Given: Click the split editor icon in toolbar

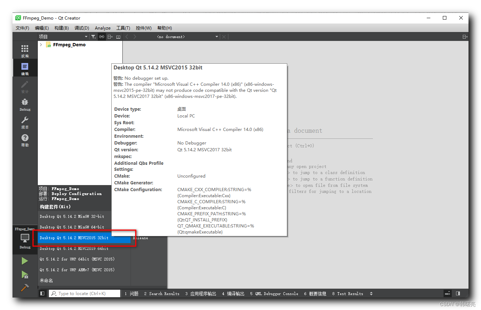Looking at the screenshot, I should pos(465,36).
